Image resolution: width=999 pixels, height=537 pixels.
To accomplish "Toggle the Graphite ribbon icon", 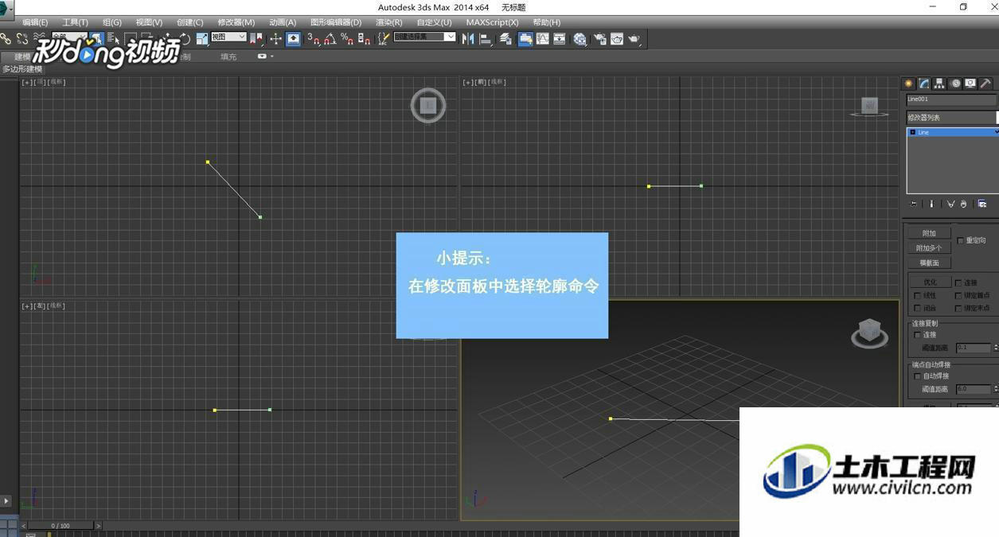I will pyautogui.click(x=525, y=38).
